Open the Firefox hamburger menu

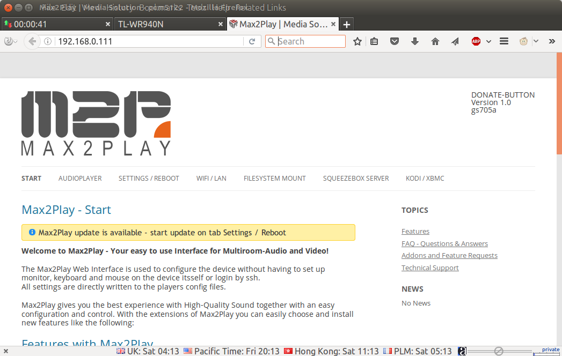click(x=504, y=41)
